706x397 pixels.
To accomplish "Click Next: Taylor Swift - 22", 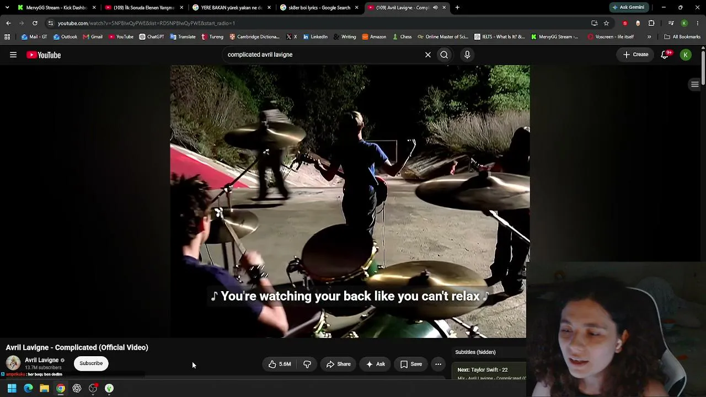I will point(483,370).
